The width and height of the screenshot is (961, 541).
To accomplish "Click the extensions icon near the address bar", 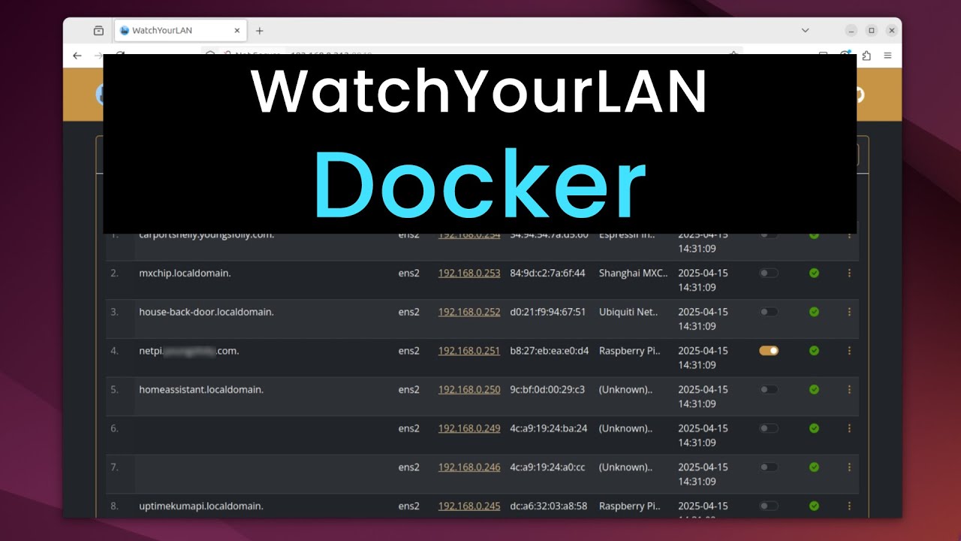I will click(865, 56).
